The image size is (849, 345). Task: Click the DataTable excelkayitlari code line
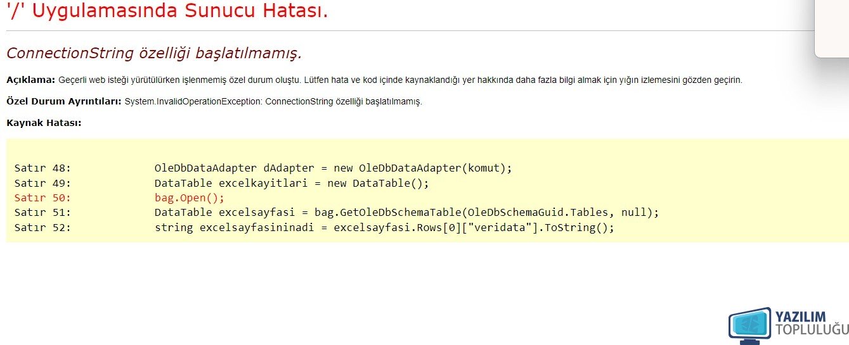(x=292, y=183)
